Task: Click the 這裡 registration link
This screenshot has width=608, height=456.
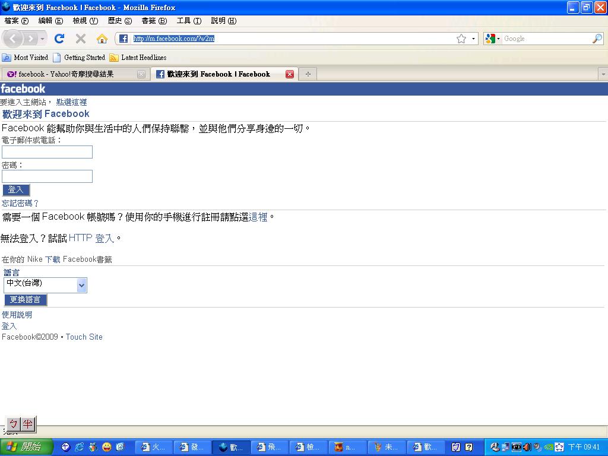Action: [258, 217]
